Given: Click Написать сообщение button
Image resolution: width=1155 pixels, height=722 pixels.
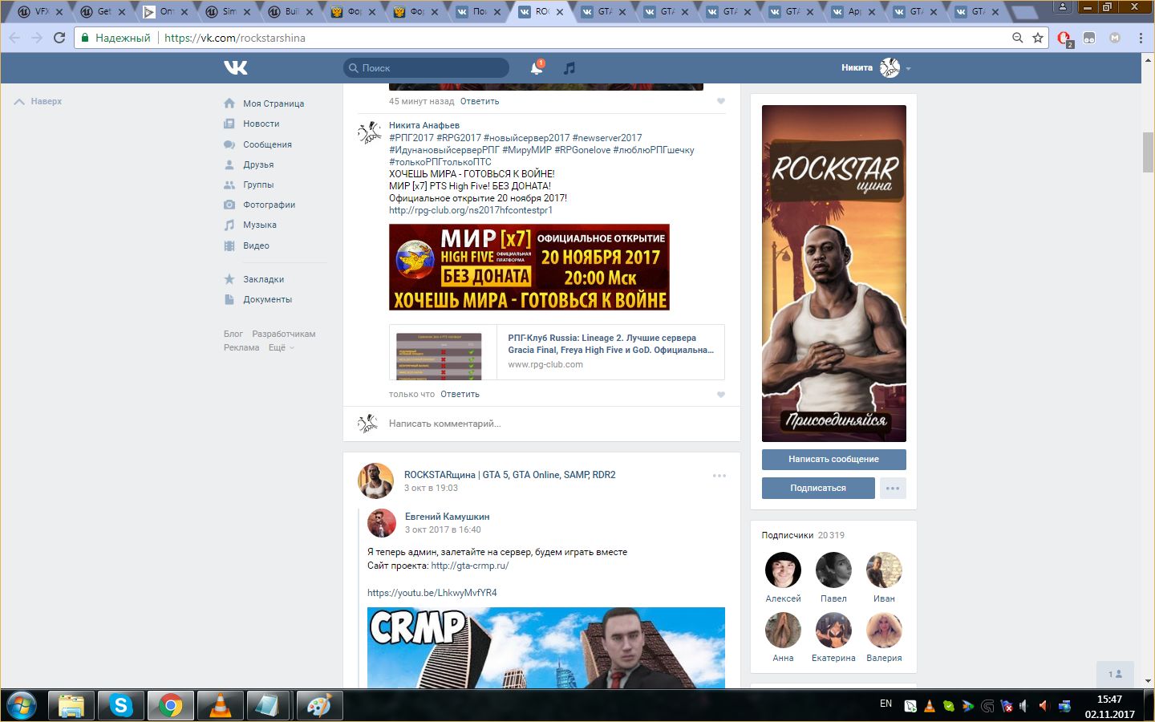Looking at the screenshot, I should point(834,459).
